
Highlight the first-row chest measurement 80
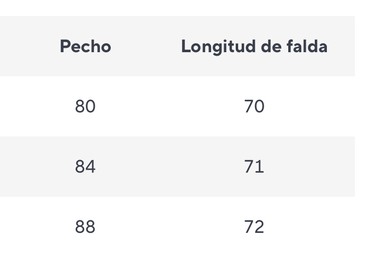[85, 106]
